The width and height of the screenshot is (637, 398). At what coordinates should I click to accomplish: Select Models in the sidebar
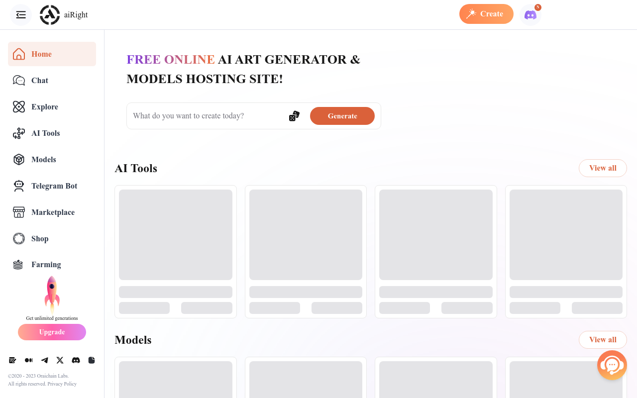click(x=52, y=160)
